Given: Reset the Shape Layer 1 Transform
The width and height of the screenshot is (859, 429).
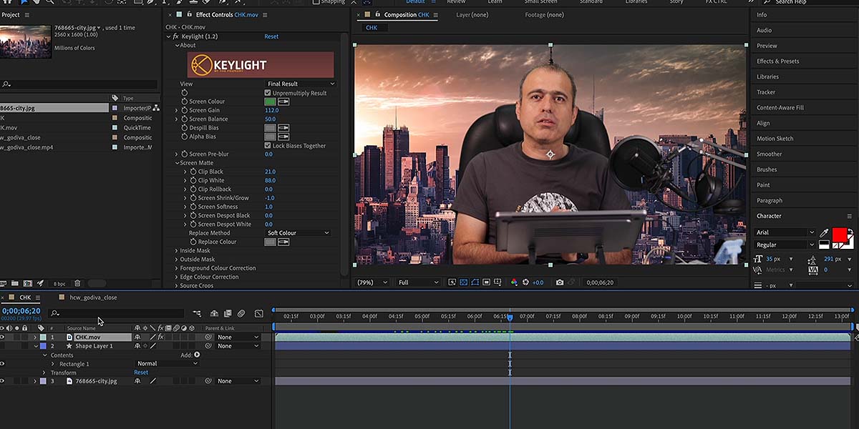Looking at the screenshot, I should (141, 373).
